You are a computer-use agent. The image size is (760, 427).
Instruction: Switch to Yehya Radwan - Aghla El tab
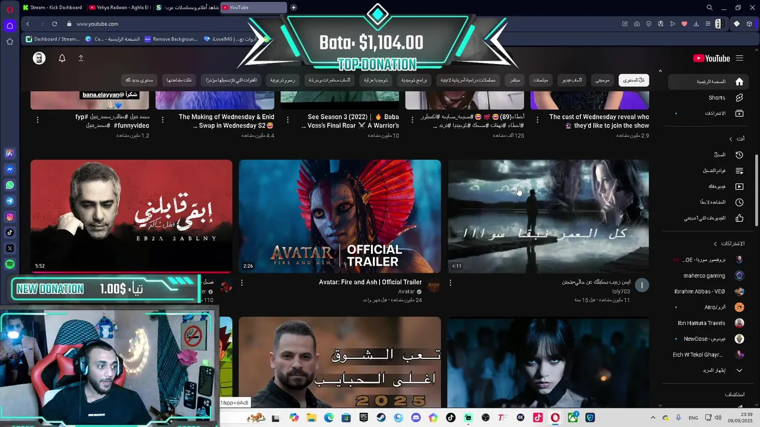click(x=119, y=8)
